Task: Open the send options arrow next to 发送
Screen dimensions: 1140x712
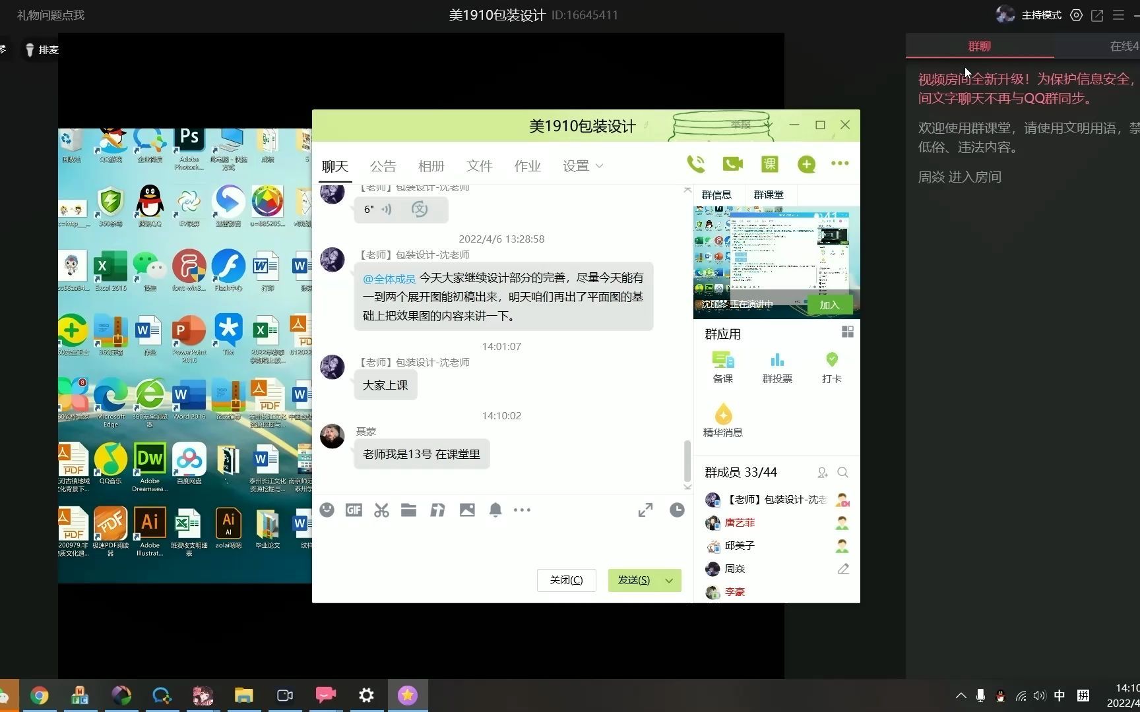Action: click(x=670, y=580)
